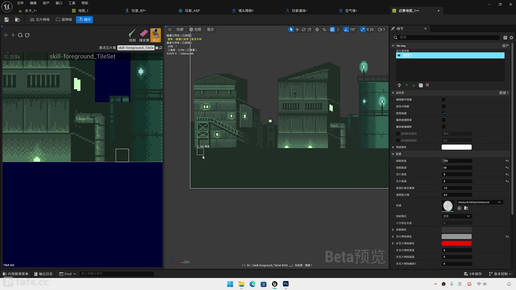Select the Eraser (橡皮擦) tool
This screenshot has width=516, height=290.
pos(144,35)
